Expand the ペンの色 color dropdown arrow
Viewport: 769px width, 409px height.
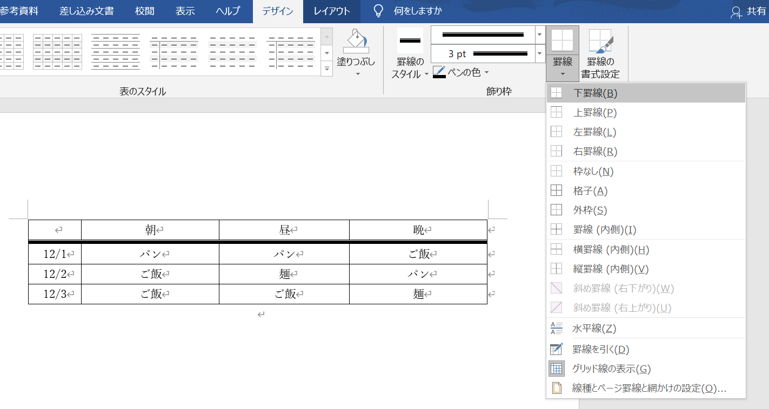[x=487, y=72]
